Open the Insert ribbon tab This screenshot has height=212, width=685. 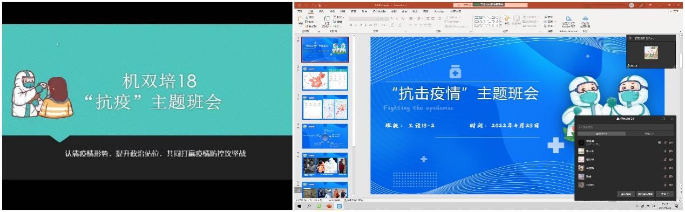click(x=321, y=11)
